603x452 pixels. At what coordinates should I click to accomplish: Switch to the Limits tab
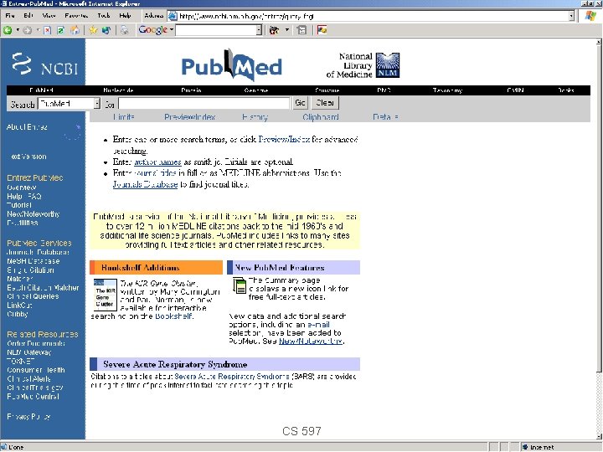124,117
